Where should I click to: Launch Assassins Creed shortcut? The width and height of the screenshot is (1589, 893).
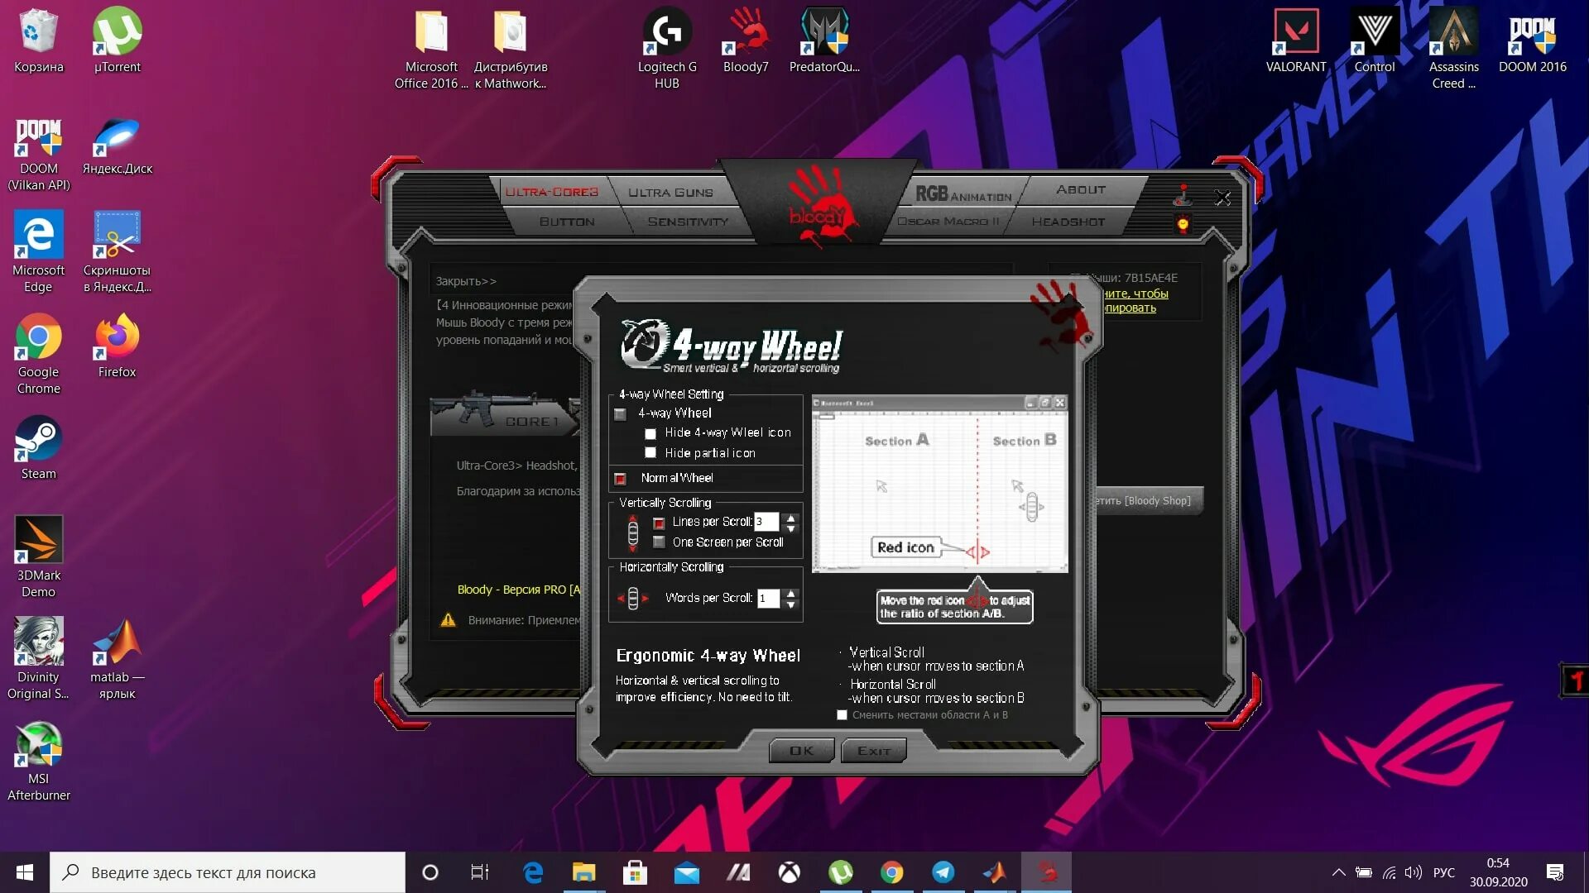coord(1453,49)
